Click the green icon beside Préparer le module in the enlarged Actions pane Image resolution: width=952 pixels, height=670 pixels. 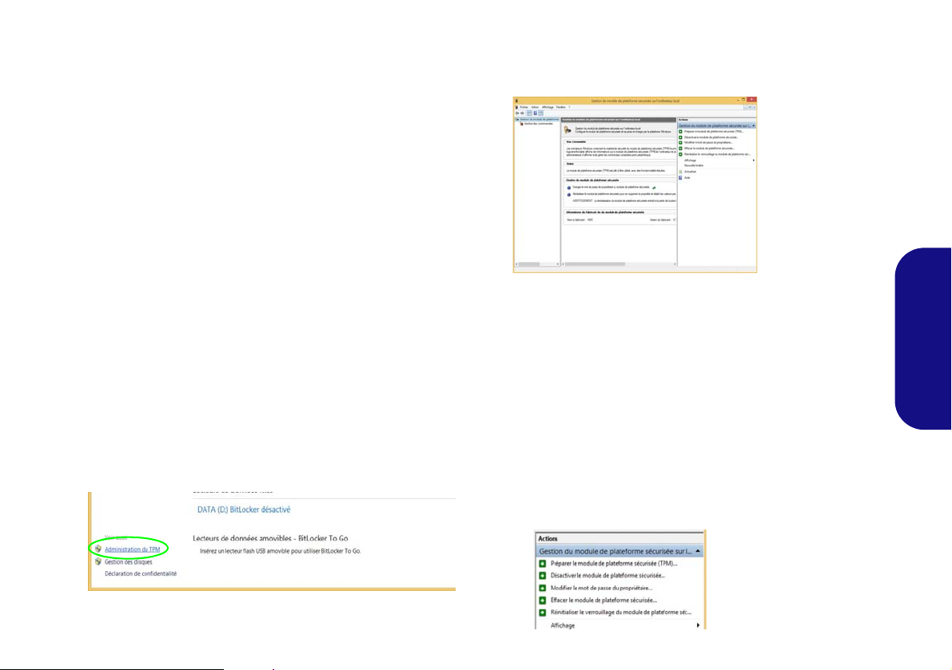click(x=543, y=563)
